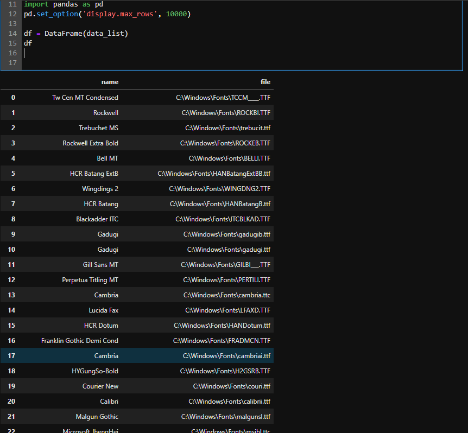Select path couri.ttf cell
Viewport: 468px width, 433px height.
232,386
